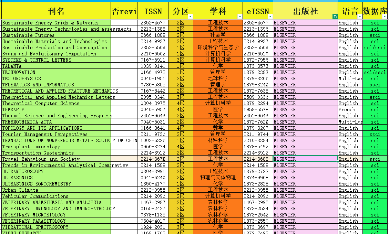
Task: Select the cell TELEMATICS AND INFORMATICS
Action: [x=56, y=85]
